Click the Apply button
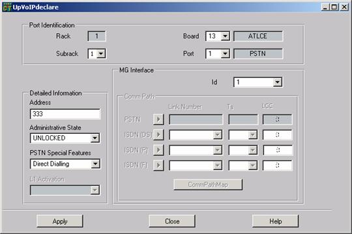The width and height of the screenshot is (352, 234). coord(60,221)
